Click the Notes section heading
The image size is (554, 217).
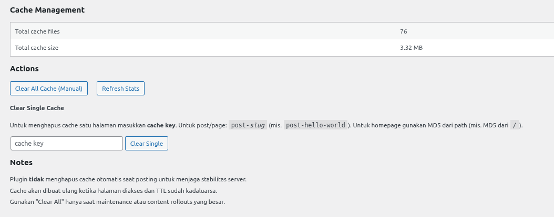tap(21, 162)
